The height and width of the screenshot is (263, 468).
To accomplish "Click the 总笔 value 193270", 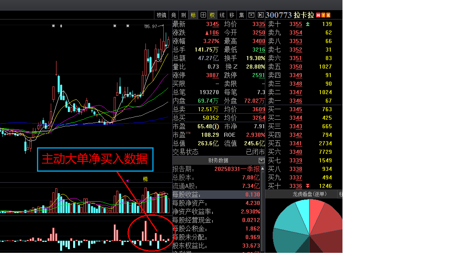I will [x=209, y=93].
